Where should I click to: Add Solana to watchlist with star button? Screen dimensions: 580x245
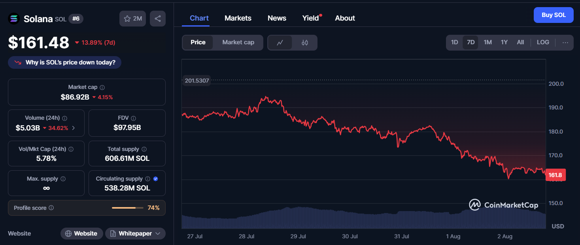click(x=133, y=19)
